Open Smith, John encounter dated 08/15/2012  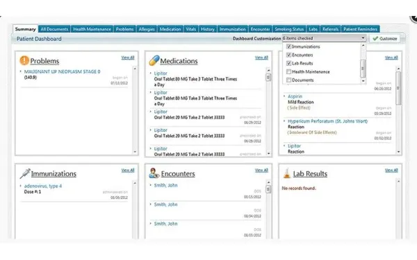pos(165,185)
